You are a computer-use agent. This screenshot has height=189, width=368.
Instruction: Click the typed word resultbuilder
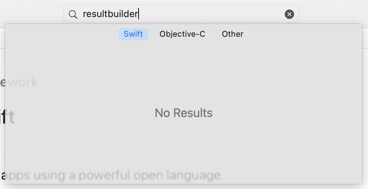[110, 14]
